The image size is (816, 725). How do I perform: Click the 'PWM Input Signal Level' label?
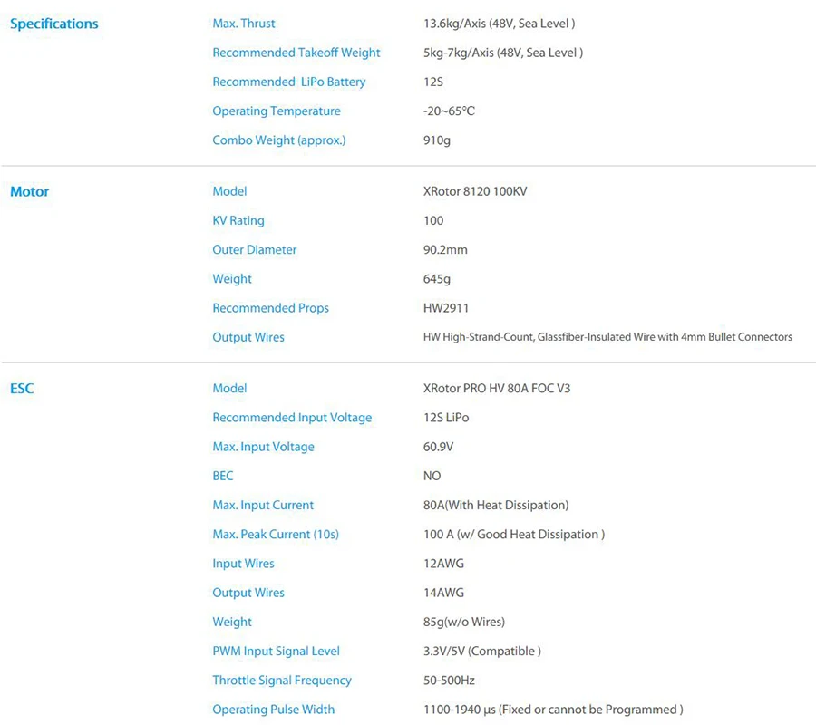276,652
